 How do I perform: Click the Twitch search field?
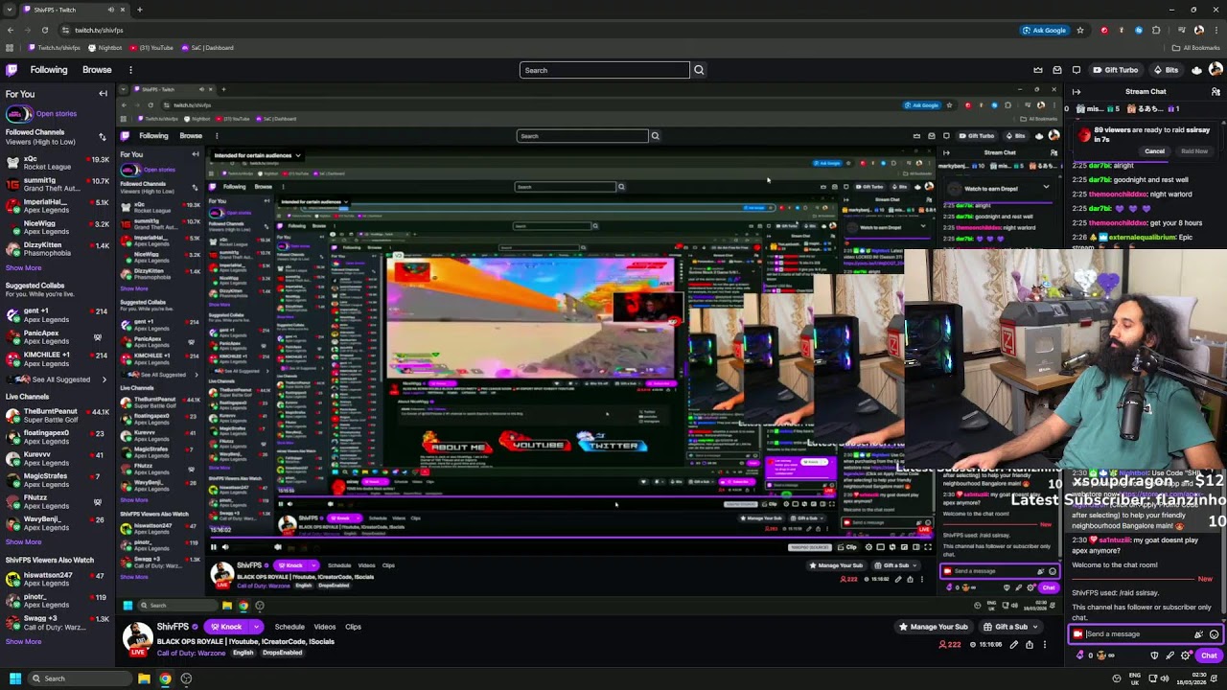(x=604, y=70)
